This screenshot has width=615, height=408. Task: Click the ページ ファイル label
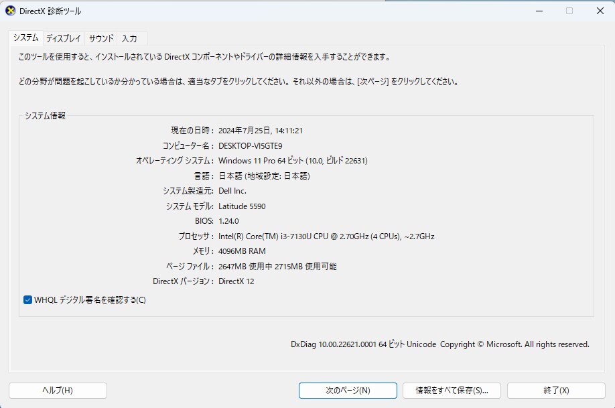pyautogui.click(x=190, y=267)
